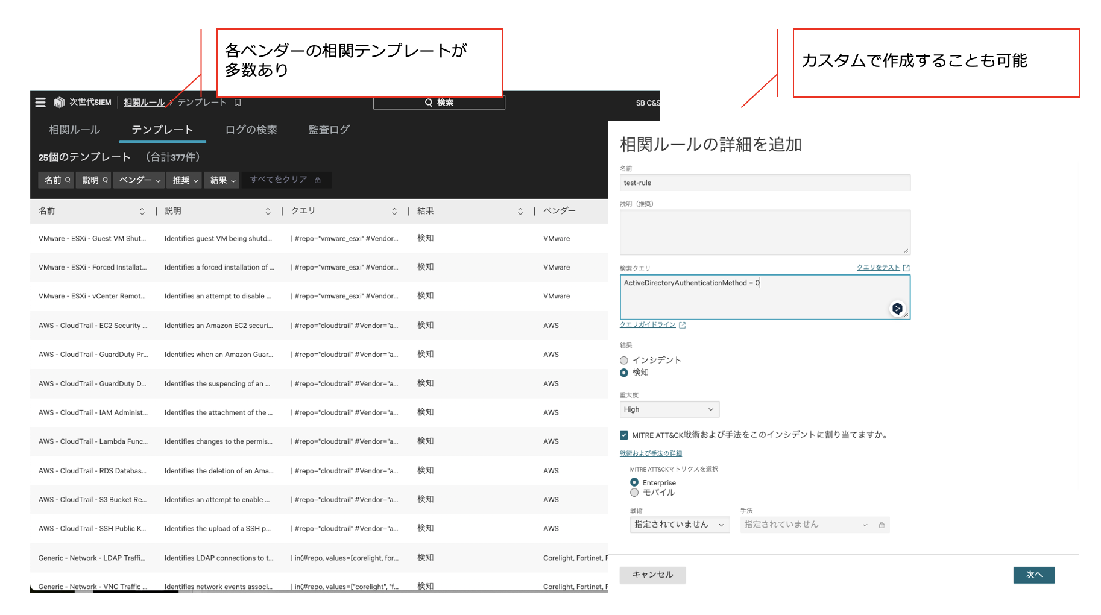Click the キャンセル button
This screenshot has height=615, width=1101.
pos(652,575)
